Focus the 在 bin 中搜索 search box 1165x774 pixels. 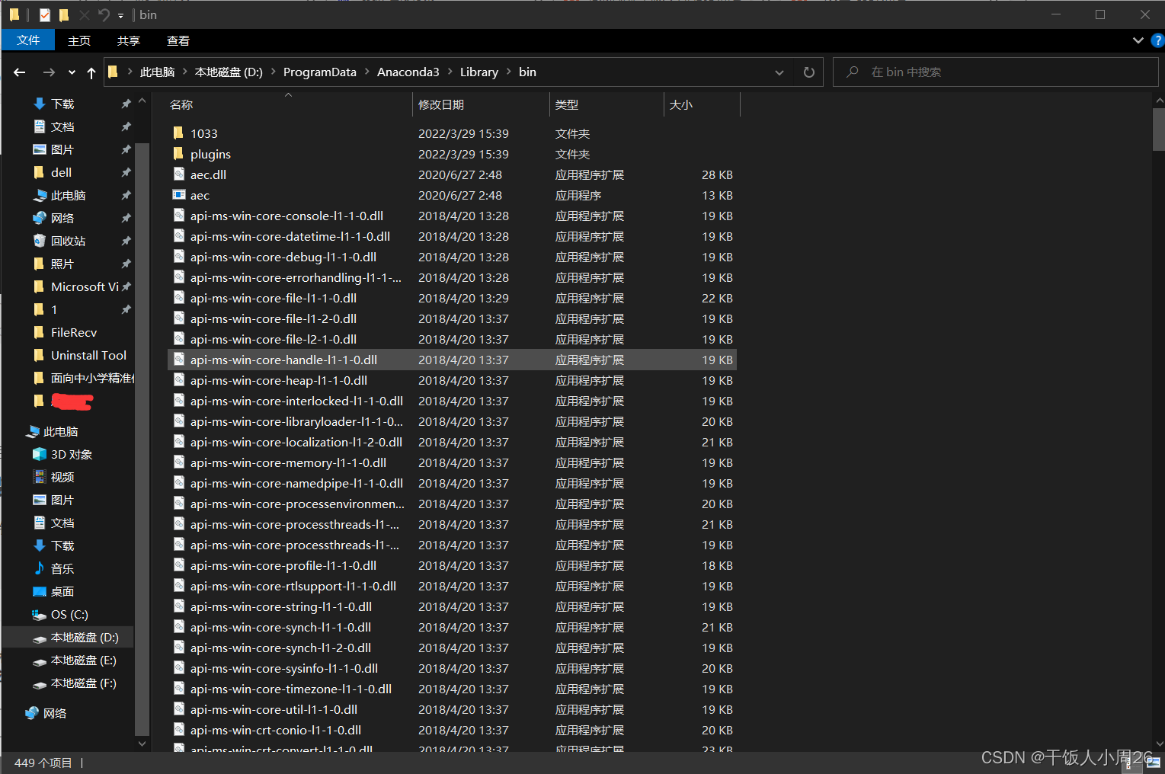(x=995, y=72)
